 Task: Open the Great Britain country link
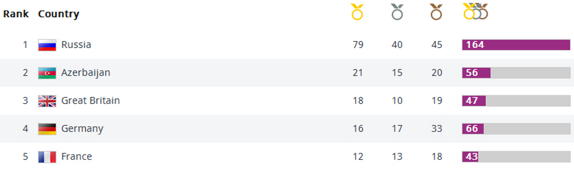[91, 100]
